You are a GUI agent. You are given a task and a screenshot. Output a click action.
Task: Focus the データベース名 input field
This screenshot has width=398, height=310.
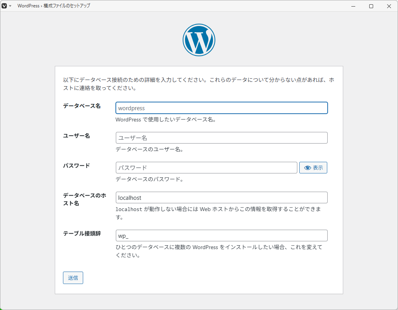[222, 108]
